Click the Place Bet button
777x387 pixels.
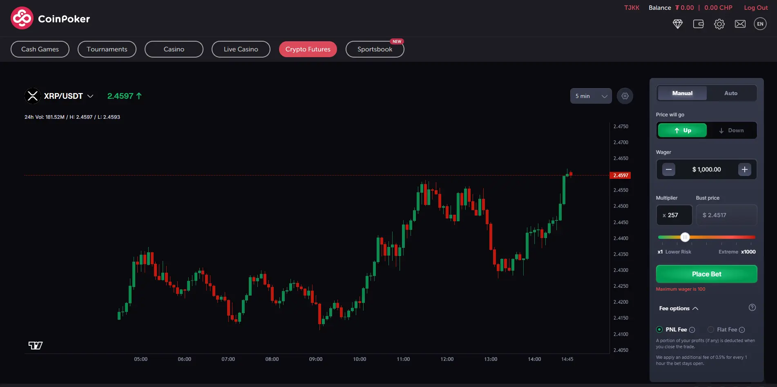click(706, 274)
